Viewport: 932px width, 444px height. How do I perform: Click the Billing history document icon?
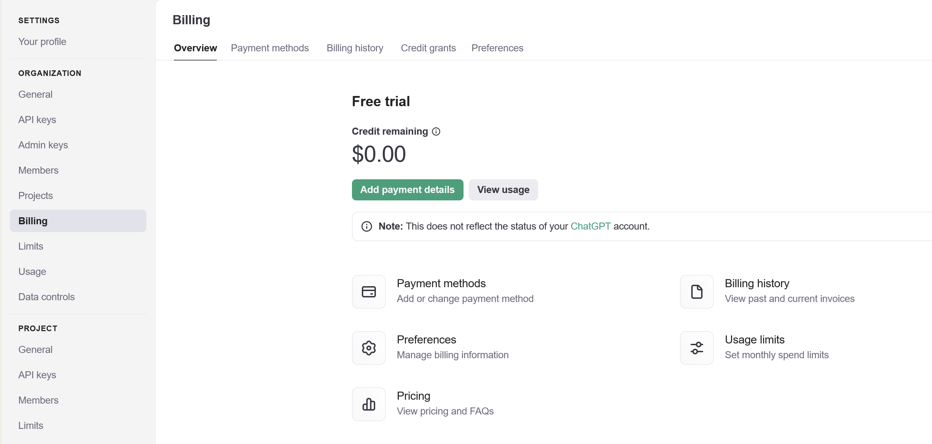point(697,291)
